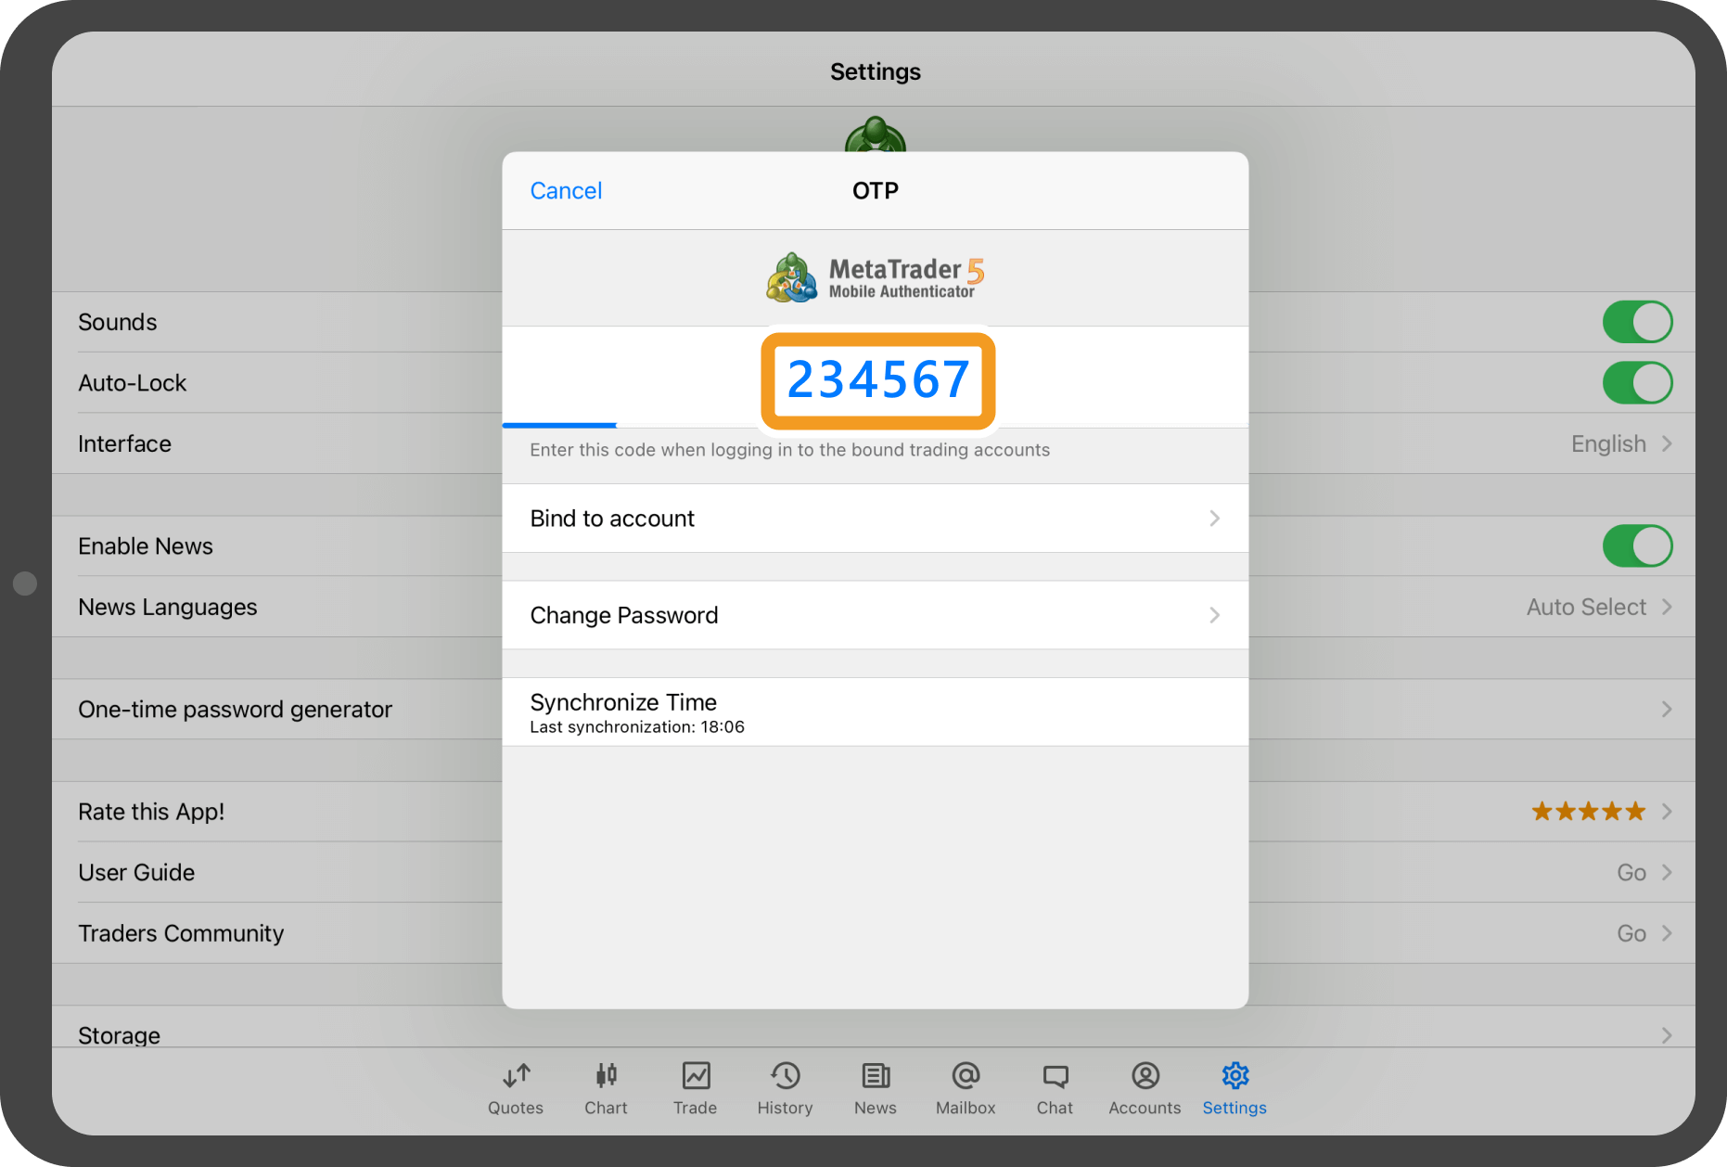Switch to the Accounts tab icon
The height and width of the screenshot is (1167, 1727).
1145,1076
